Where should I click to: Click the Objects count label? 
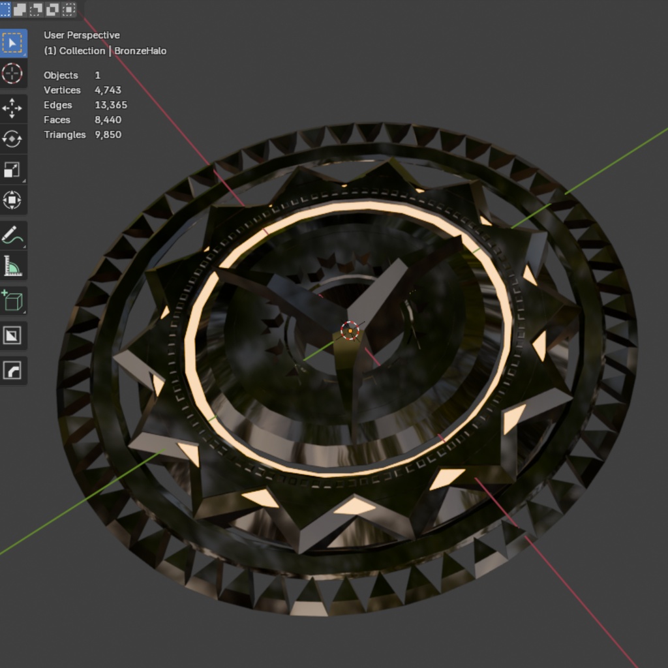[x=61, y=76]
